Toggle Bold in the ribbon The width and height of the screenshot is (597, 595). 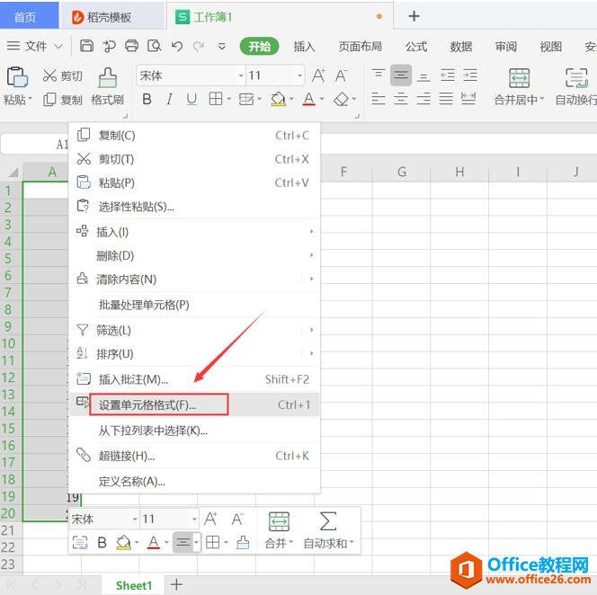pyautogui.click(x=147, y=100)
